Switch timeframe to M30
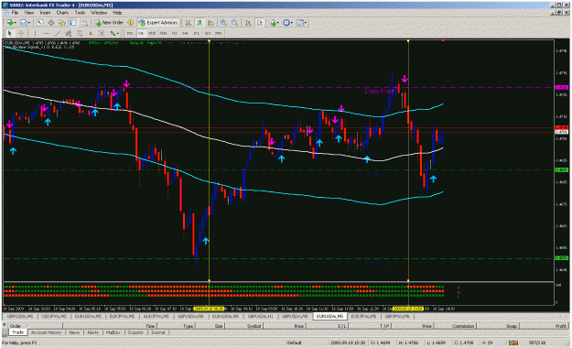Screen dimensions: 572x348 pyautogui.click(x=163, y=33)
